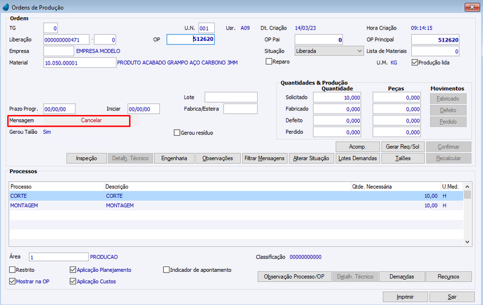Image resolution: width=483 pixels, height=305 pixels.
Task: Uncheck the Produção lida checkbox
Action: tap(415, 63)
